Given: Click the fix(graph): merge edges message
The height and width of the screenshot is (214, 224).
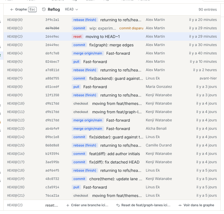Looking at the screenshot, I should tap(111, 45).
